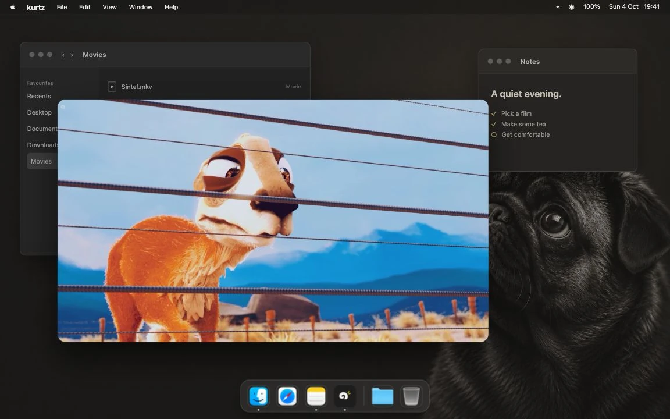Screen dimensions: 670x419
Task: Open the View menu
Action: pos(109,7)
